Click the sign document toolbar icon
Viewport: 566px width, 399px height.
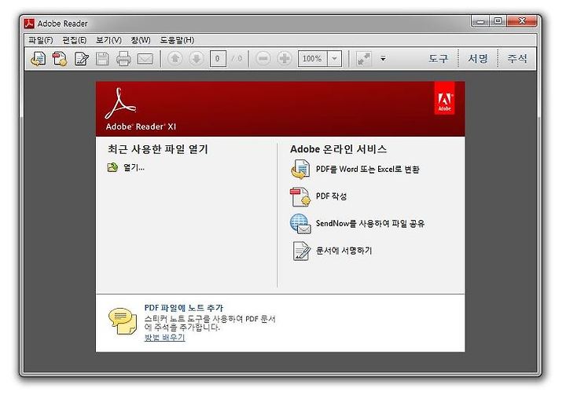(x=82, y=58)
